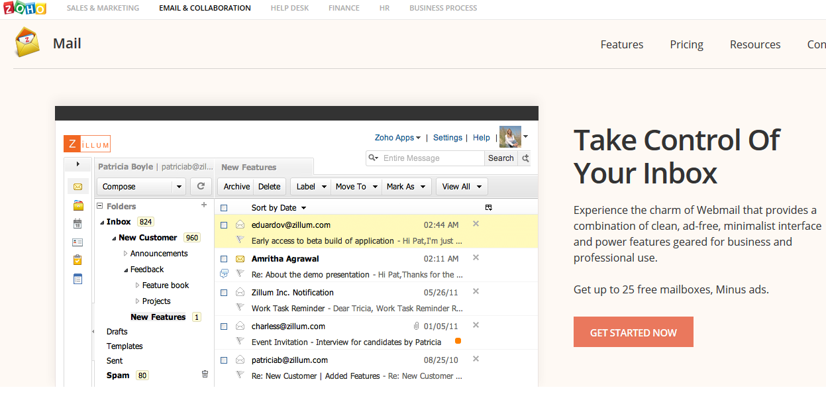Open the yellow folder icon below Mail in sidebar
826x404 pixels.
[x=78, y=205]
